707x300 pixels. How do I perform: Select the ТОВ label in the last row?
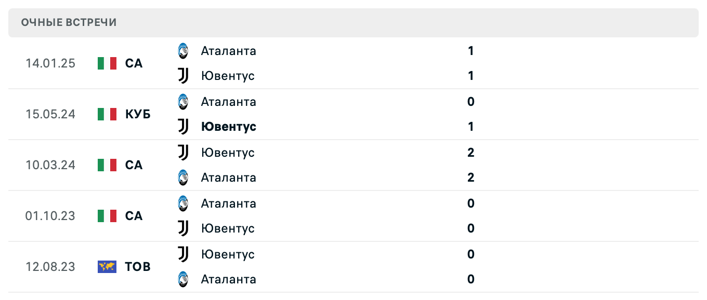(136, 267)
